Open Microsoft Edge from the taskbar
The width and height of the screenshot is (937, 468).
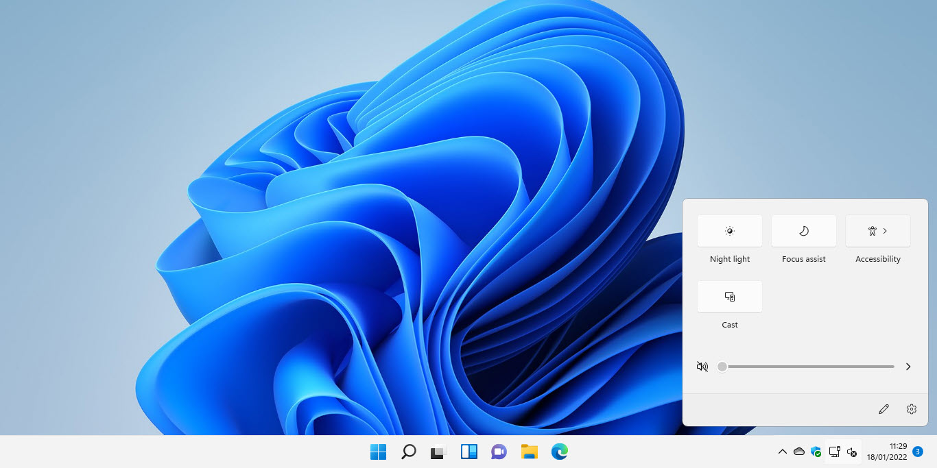pos(559,452)
